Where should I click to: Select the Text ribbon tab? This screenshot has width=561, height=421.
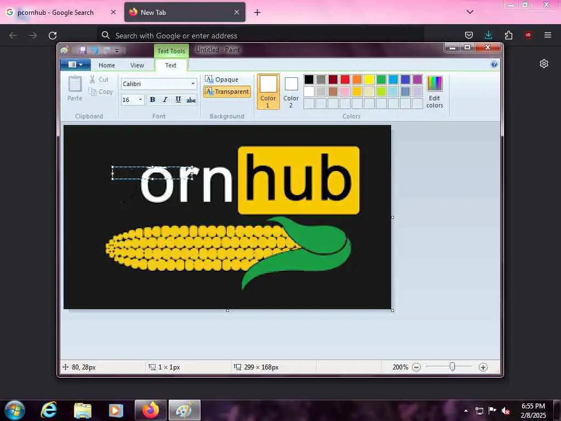[x=171, y=65]
